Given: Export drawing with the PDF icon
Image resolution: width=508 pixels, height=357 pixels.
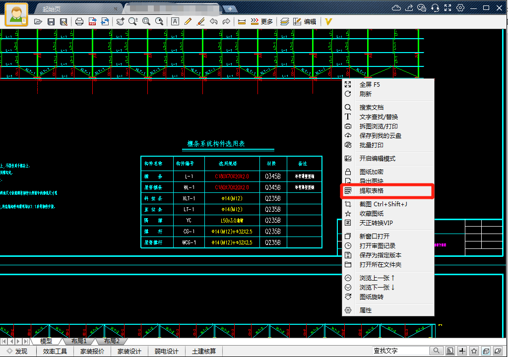Looking at the screenshot, I should click(x=92, y=21).
